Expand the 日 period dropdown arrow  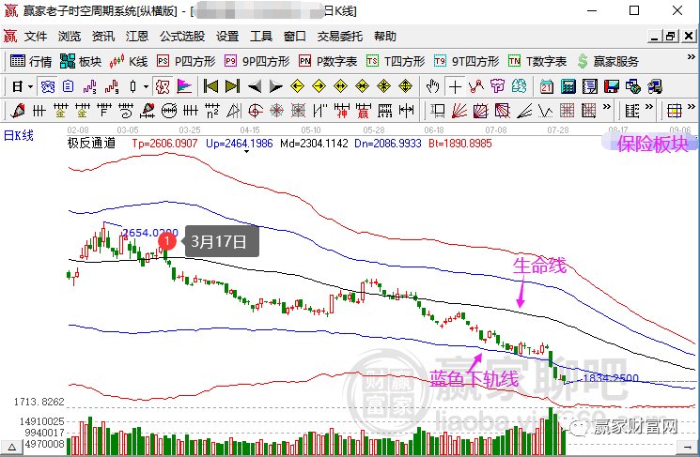[x=30, y=86]
